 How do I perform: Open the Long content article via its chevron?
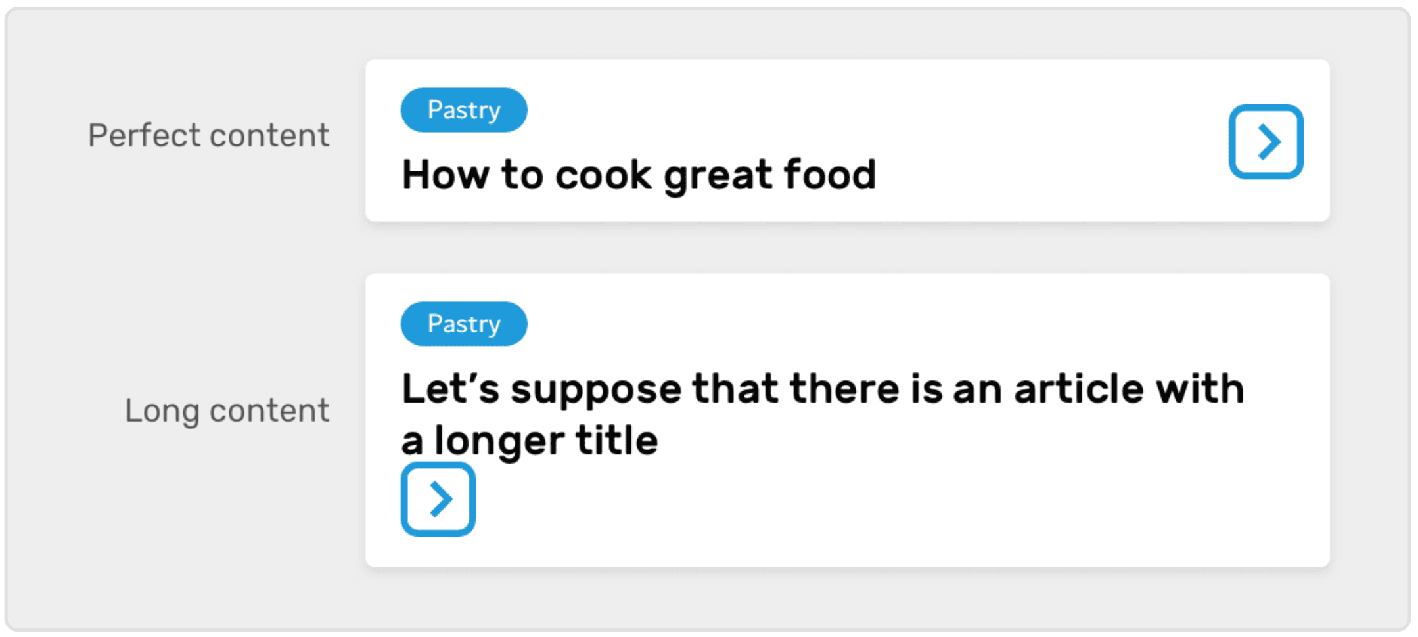438,499
